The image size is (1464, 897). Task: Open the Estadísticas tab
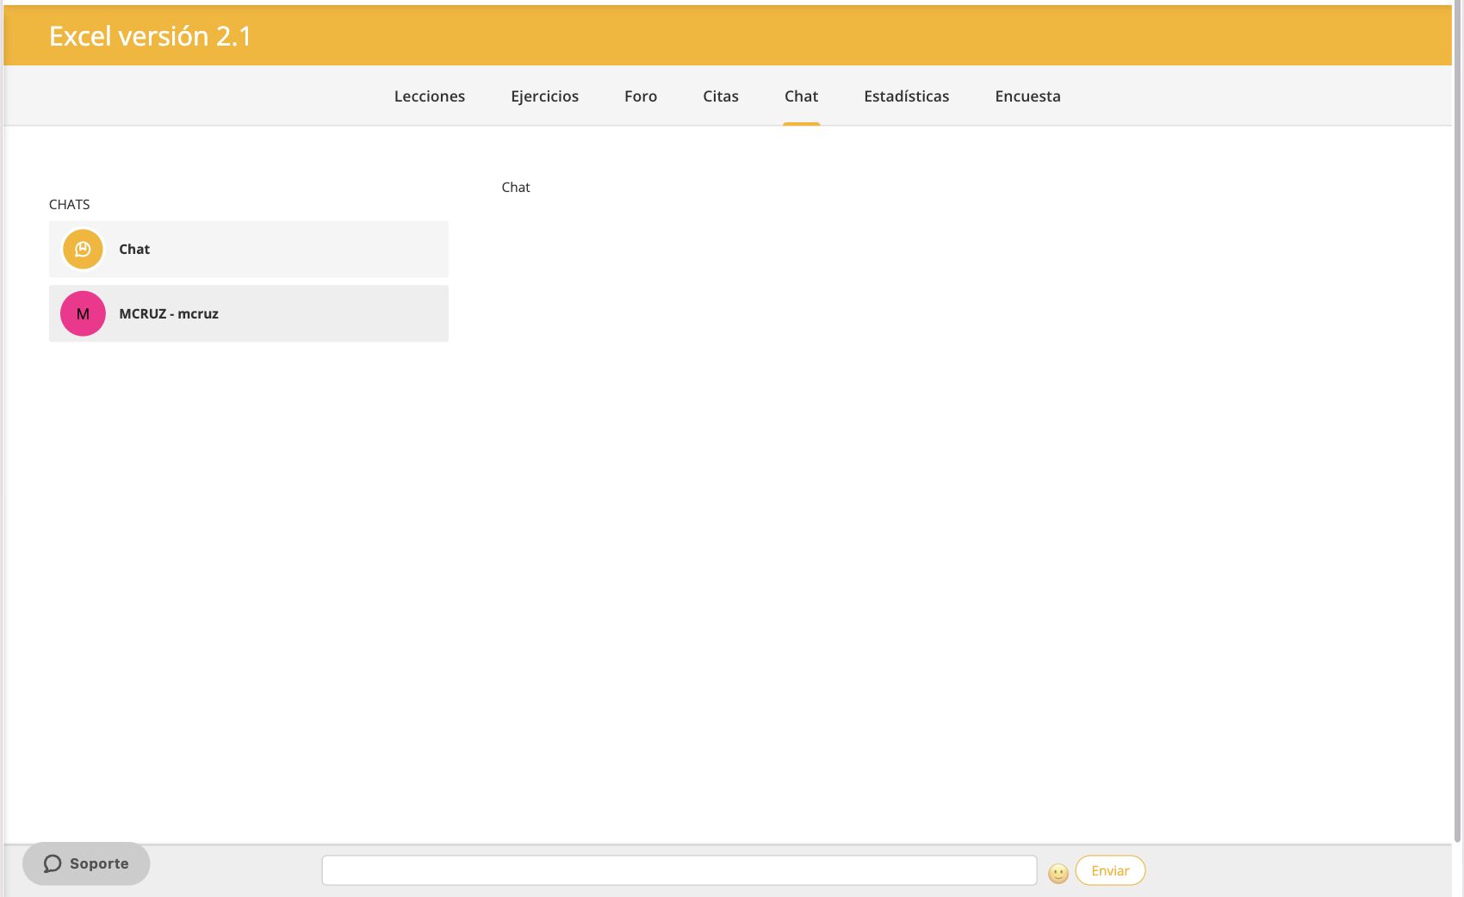click(x=907, y=96)
